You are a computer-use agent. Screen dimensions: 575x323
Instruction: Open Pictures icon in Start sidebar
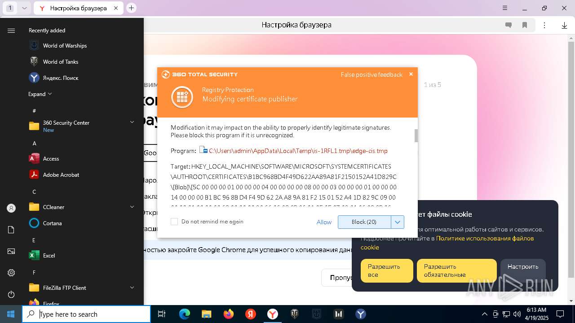tap(11, 251)
